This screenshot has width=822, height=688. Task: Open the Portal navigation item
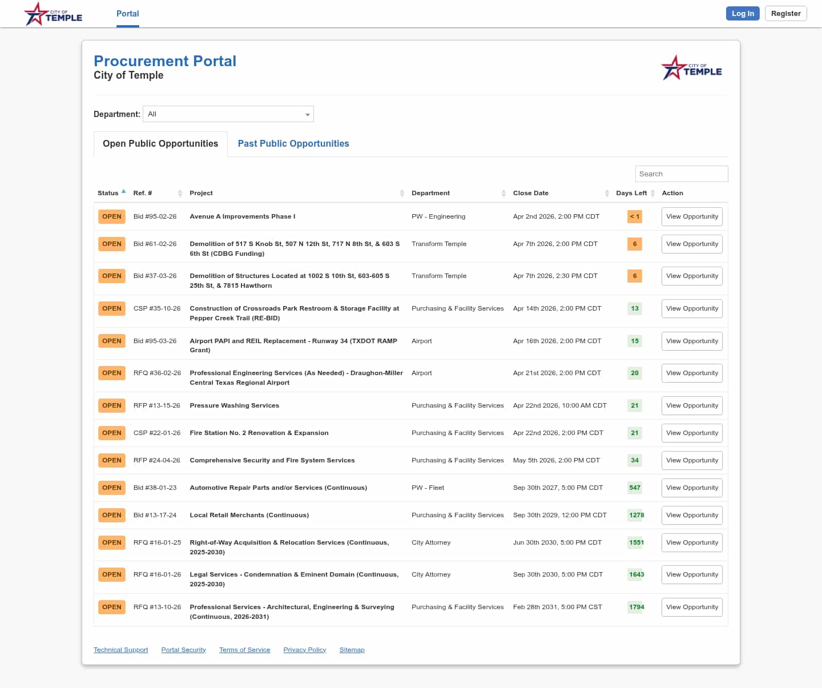click(x=127, y=14)
